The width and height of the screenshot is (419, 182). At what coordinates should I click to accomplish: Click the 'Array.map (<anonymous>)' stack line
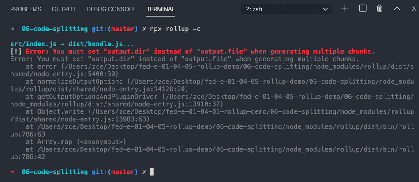pyautogui.click(x=76, y=142)
